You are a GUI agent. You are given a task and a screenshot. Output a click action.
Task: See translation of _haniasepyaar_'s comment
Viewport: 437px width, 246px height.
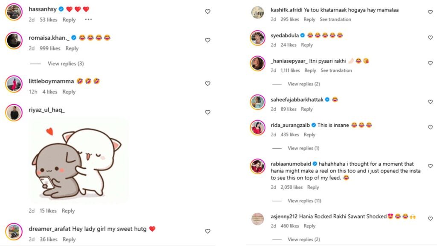(x=336, y=71)
